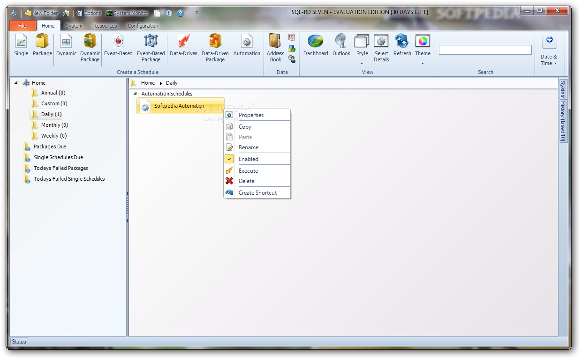The height and width of the screenshot is (359, 581).
Task: Select the Softpedia Automation schedule
Action: [181, 106]
